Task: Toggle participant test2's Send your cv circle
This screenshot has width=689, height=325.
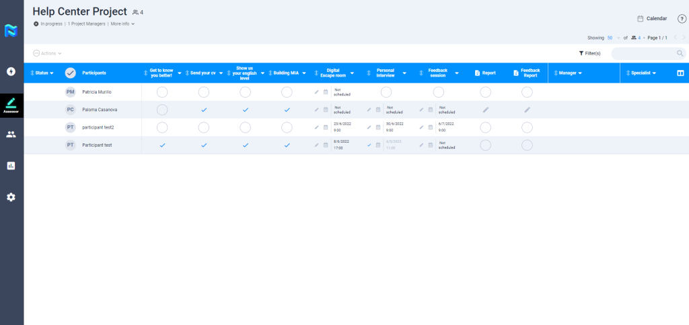Action: 204,127
